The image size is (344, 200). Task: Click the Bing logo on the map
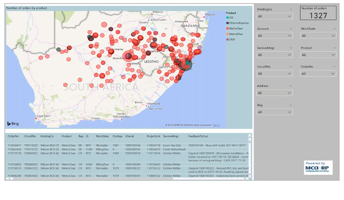[x=13, y=123]
